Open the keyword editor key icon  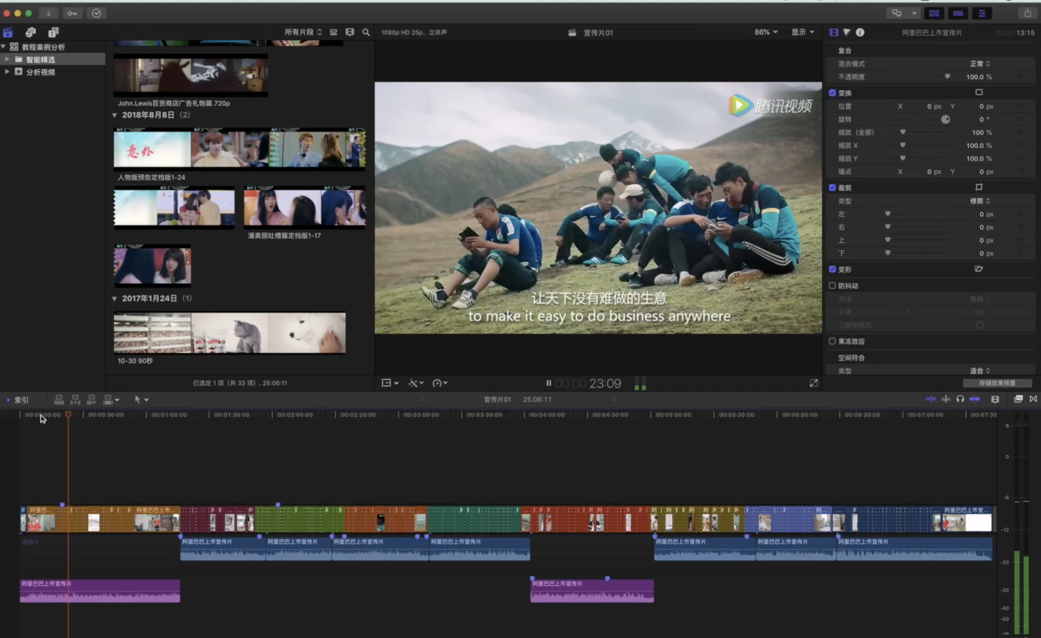[x=72, y=13]
